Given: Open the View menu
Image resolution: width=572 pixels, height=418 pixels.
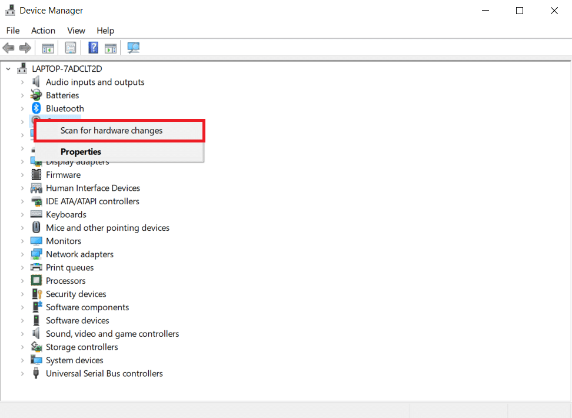Looking at the screenshot, I should pos(76,31).
